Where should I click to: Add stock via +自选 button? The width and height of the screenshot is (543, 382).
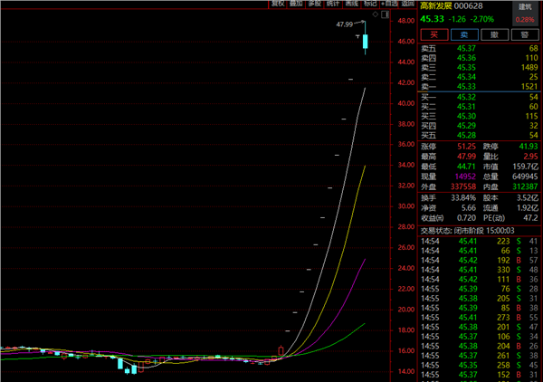pyautogui.click(x=389, y=4)
